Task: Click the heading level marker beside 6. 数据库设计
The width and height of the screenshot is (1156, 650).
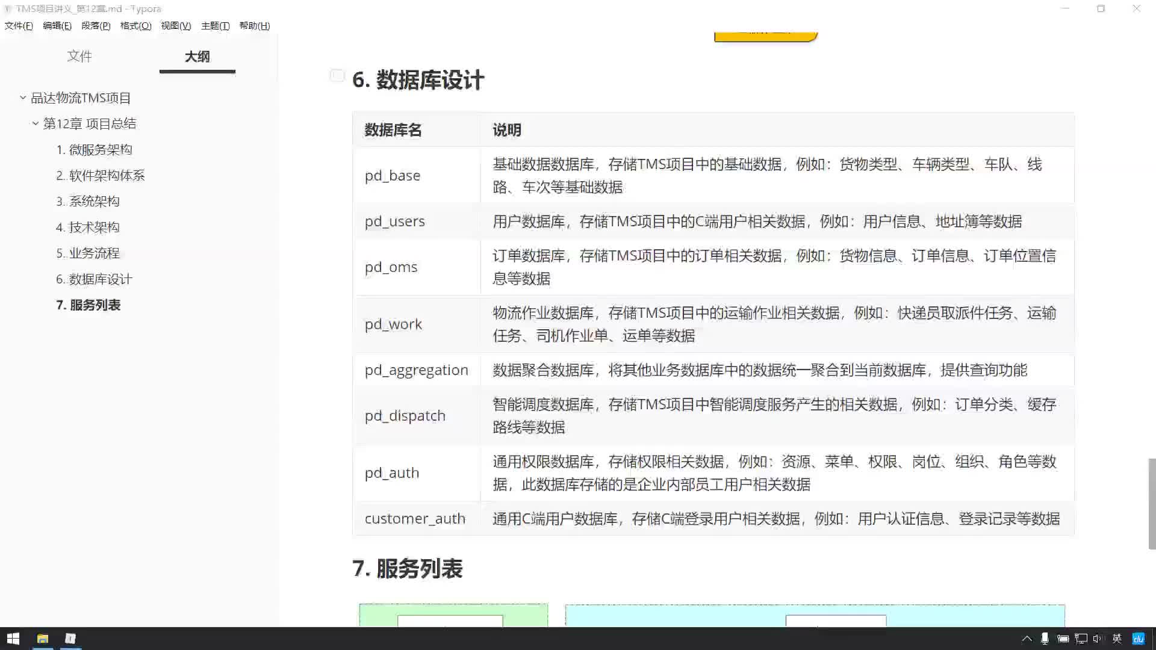Action: point(337,76)
